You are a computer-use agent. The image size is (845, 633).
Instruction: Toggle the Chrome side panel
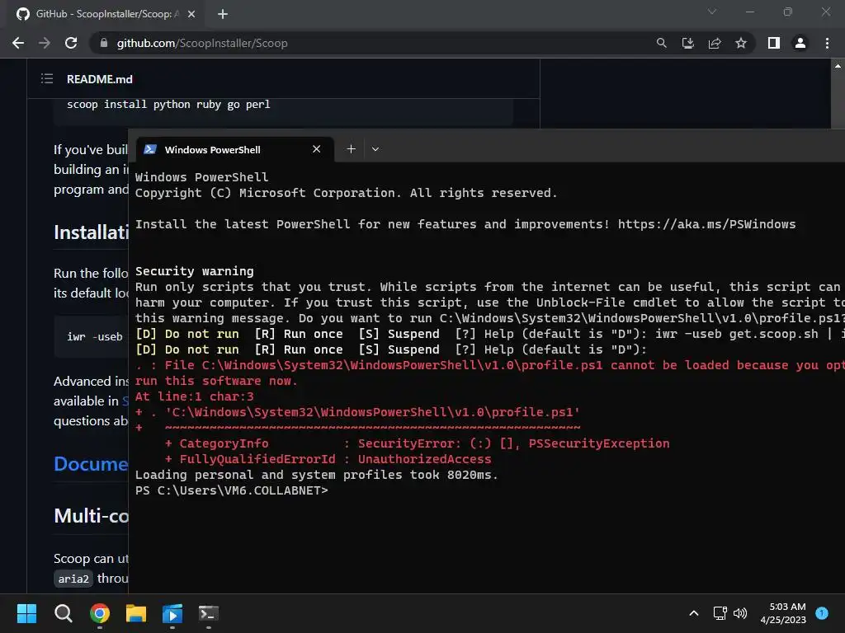pyautogui.click(x=774, y=43)
